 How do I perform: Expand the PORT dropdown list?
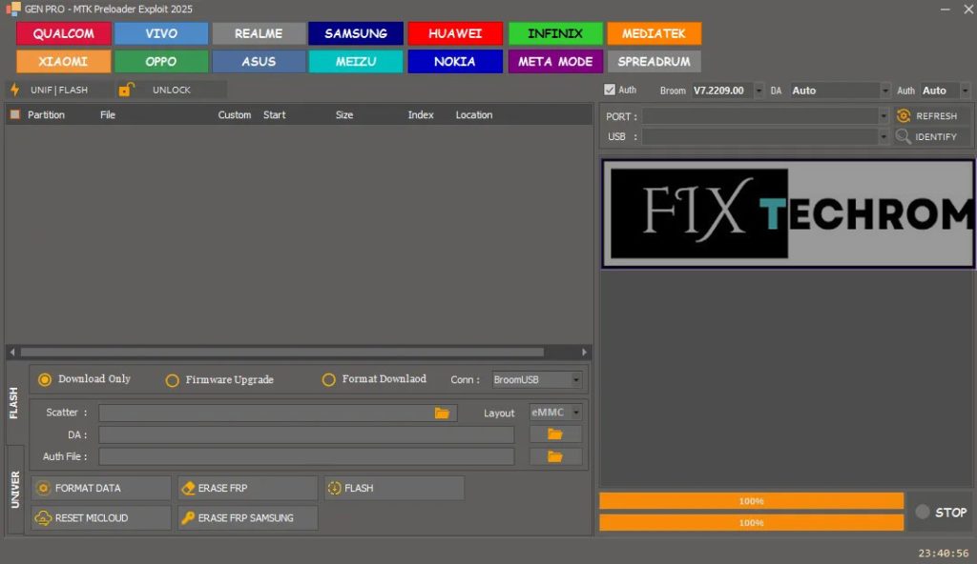(x=883, y=116)
